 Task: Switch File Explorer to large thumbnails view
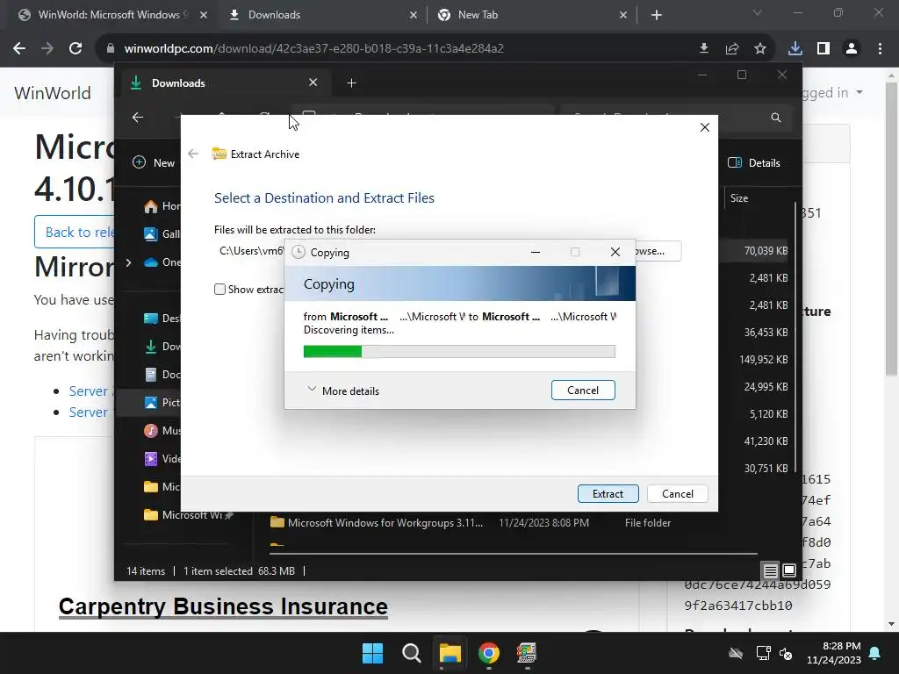click(x=789, y=570)
